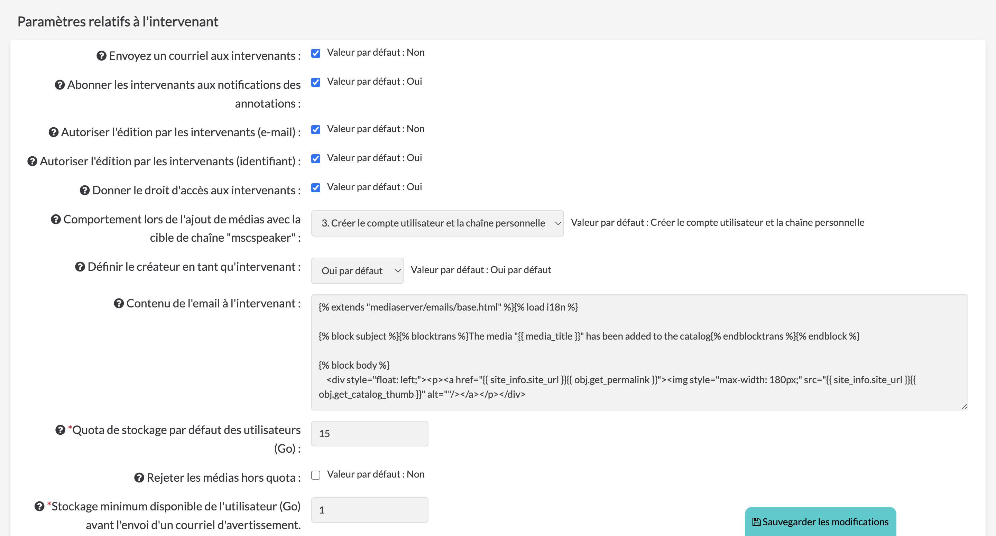The image size is (996, 536).
Task: Show help for 'Comportement lors de l'ajout de médias'
Action: coord(56,219)
